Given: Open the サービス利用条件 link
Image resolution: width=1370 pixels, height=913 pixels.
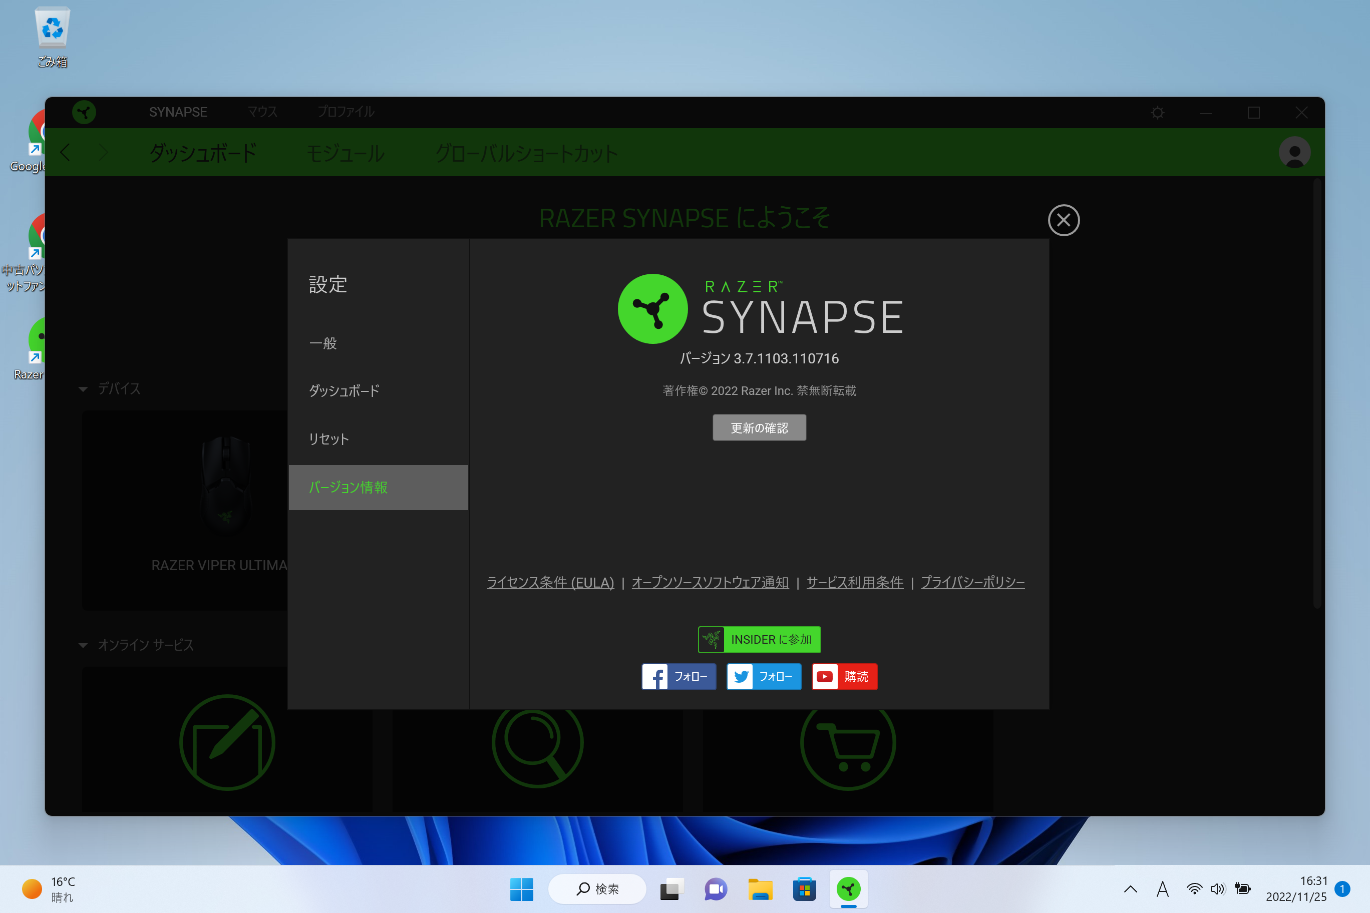Looking at the screenshot, I should click(x=855, y=582).
